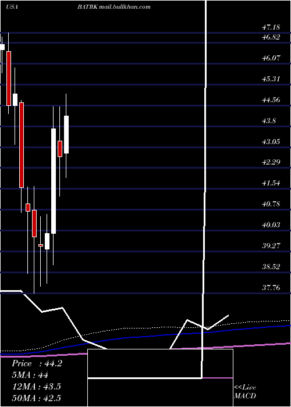
Task: Click the 46.07 price axis label
Action: (x=271, y=58)
